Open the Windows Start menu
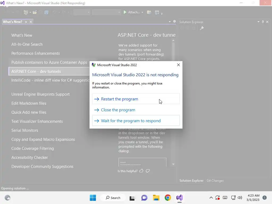Image resolution: width=272 pixels, height=204 pixels. pyautogui.click(x=93, y=198)
